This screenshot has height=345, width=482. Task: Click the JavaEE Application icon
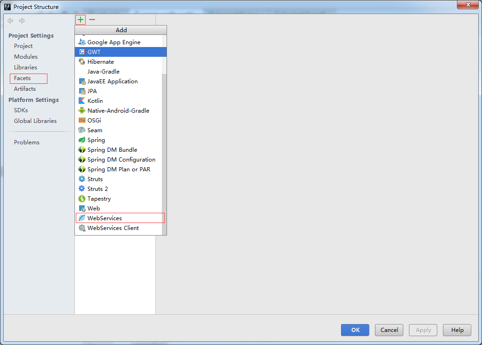coord(82,81)
